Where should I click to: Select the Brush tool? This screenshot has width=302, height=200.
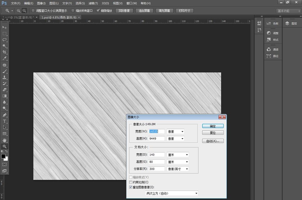click(x=4, y=71)
